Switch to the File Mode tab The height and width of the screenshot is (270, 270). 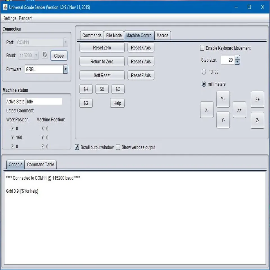click(114, 35)
